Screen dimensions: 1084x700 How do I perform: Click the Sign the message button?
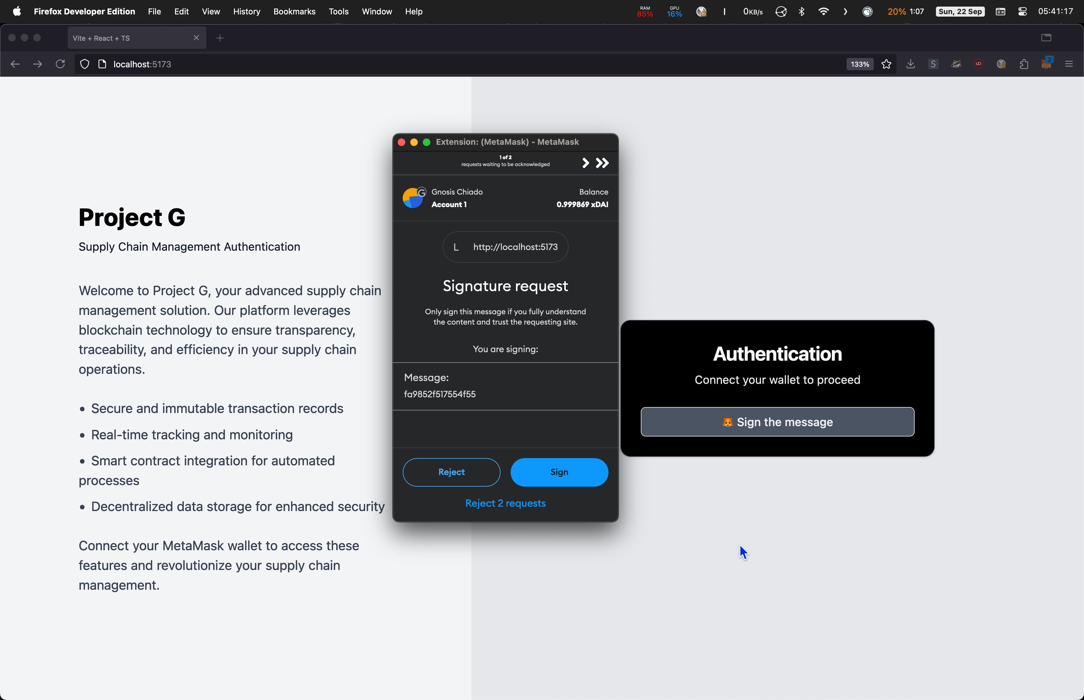778,422
